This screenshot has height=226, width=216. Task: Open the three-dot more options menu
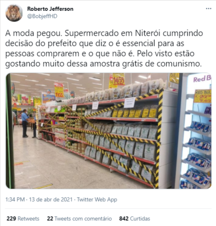209,9
